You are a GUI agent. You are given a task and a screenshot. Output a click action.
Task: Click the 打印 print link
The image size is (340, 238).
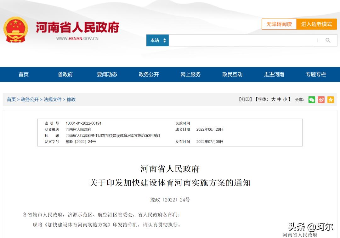pos(245,99)
